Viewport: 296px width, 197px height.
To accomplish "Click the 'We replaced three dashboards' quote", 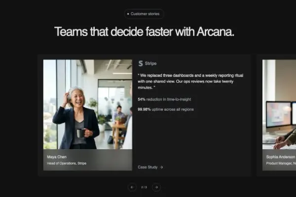I will pos(190,81).
